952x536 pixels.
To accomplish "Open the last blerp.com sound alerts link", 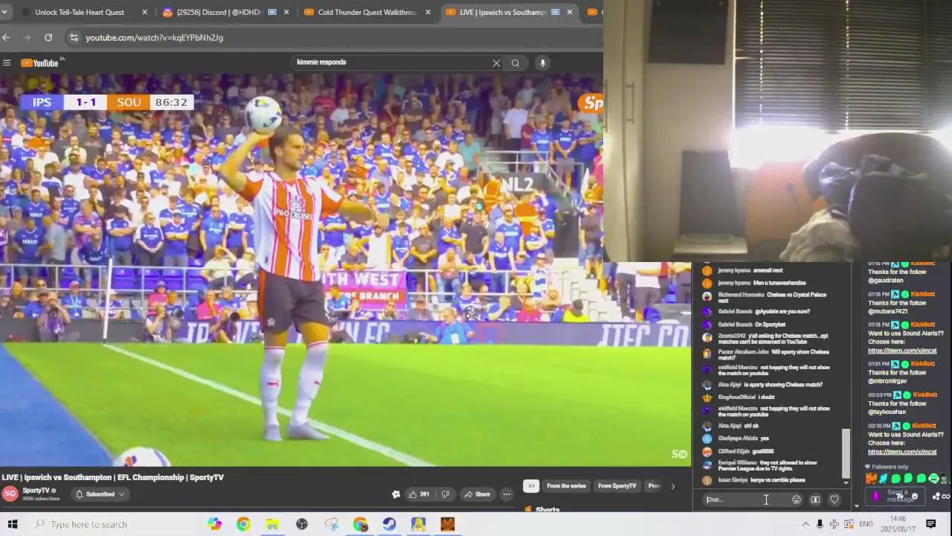I will (902, 452).
